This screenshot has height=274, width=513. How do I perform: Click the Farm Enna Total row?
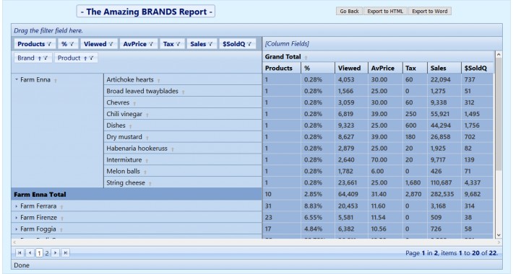click(x=137, y=194)
